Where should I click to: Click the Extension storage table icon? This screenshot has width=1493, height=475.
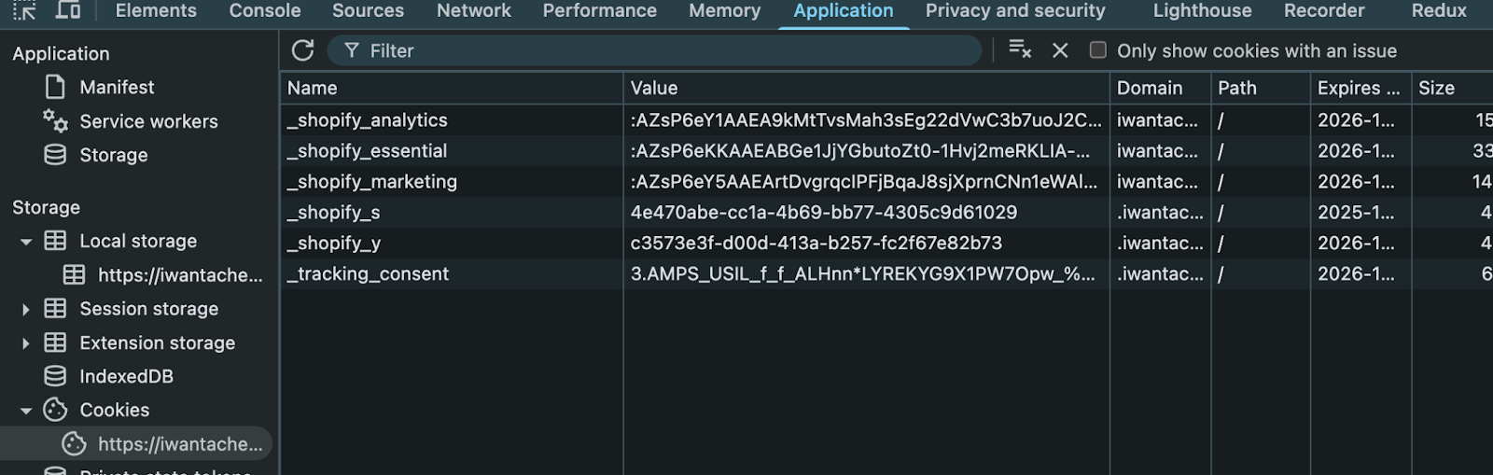point(56,342)
